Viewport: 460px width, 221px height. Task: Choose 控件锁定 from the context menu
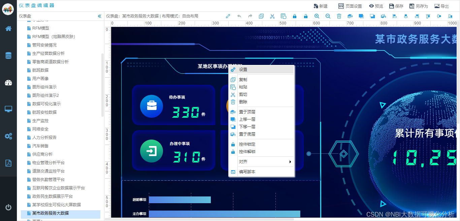click(x=261, y=144)
